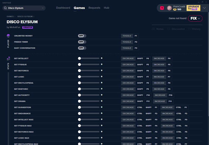
Task: Click the DISCO ELYSIUM breadcrumb link
Action: click(25, 16)
